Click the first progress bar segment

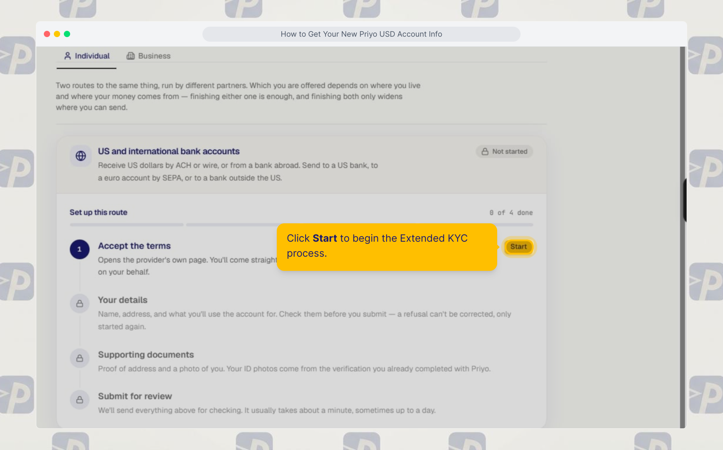126,225
